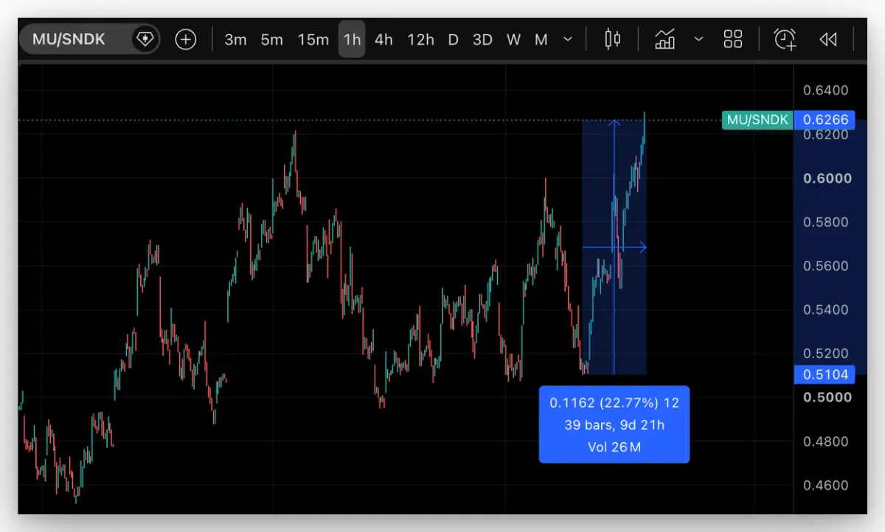Select the 5m timeframe
This screenshot has width=885, height=532.
tap(271, 39)
